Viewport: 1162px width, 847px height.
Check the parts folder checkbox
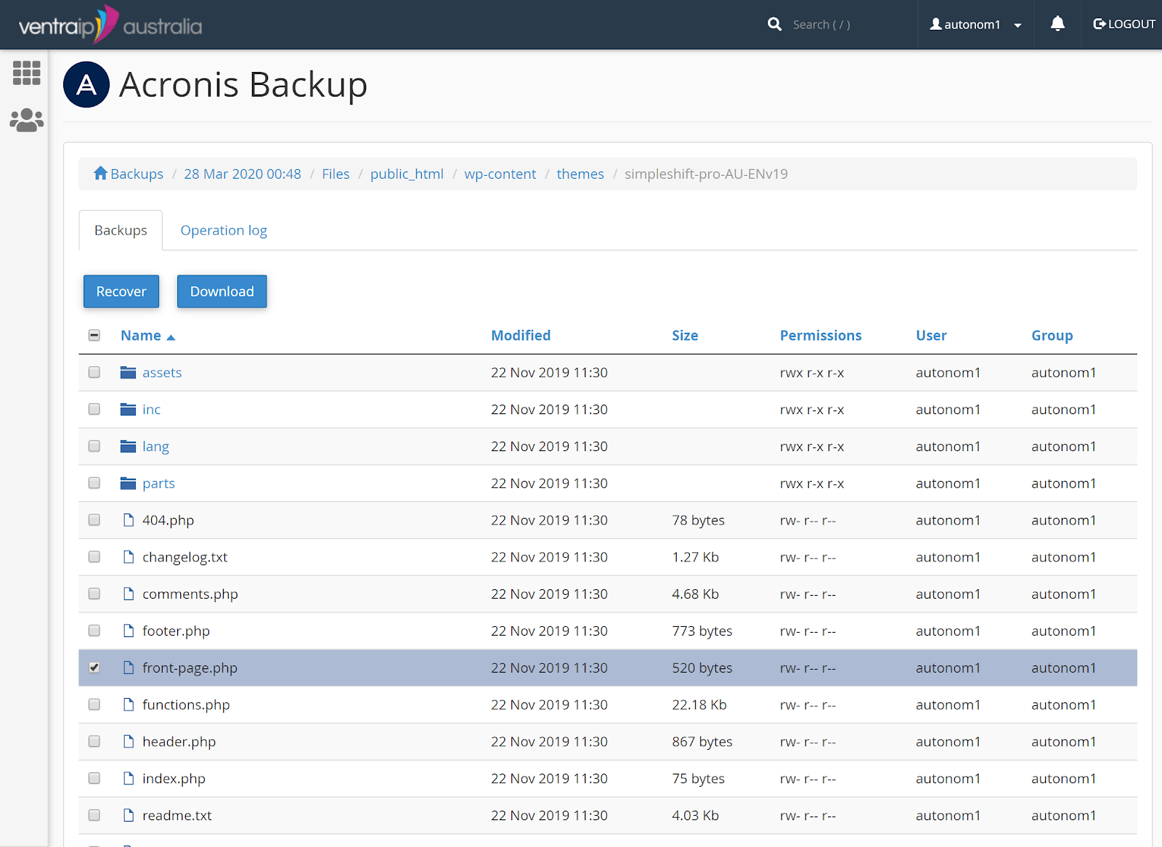[x=94, y=483]
